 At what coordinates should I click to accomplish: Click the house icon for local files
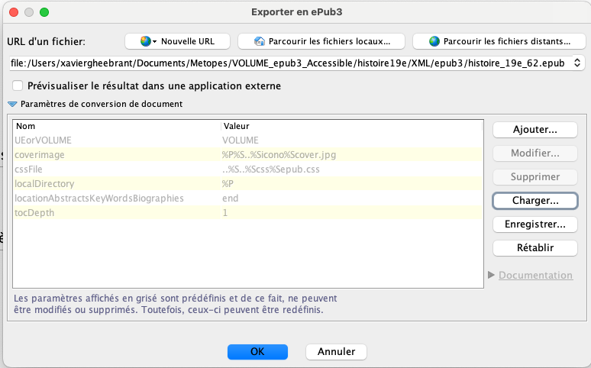coord(260,41)
